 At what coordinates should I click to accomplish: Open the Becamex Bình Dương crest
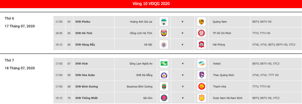(164, 87)
